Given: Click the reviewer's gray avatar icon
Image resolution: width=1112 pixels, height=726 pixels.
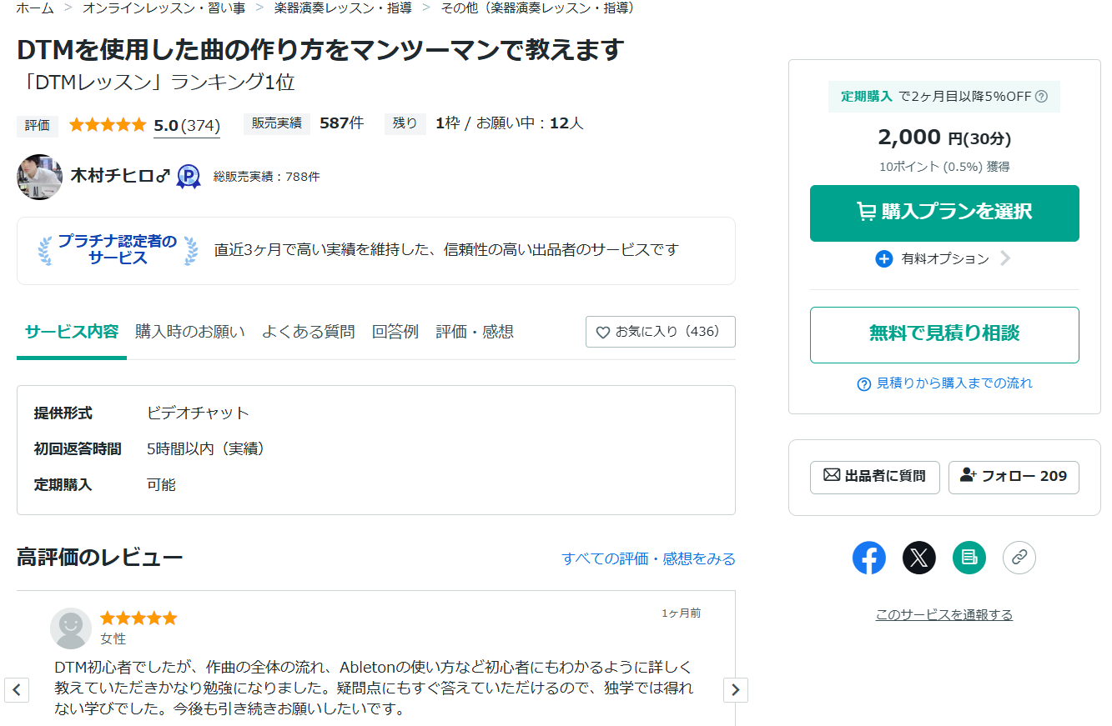Looking at the screenshot, I should (71, 628).
